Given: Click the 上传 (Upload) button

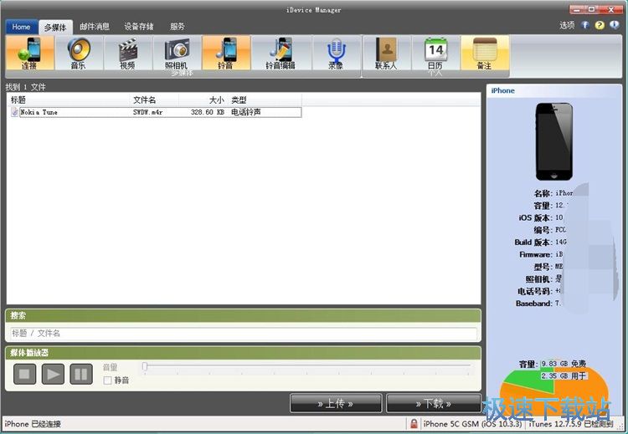Looking at the screenshot, I should pos(336,403).
